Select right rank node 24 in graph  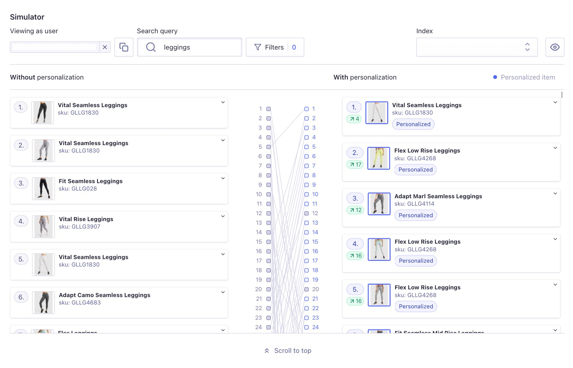307,327
